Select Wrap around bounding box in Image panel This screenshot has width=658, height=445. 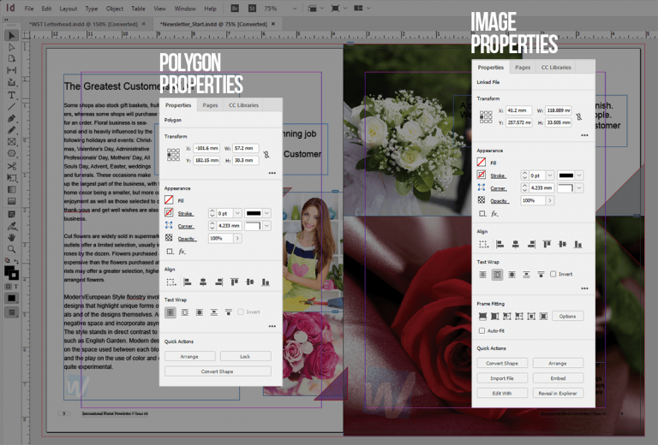click(x=497, y=275)
